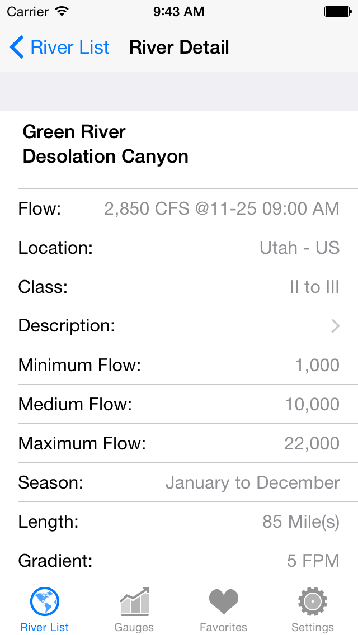The height and width of the screenshot is (635, 358).
Task: Tap the battery indicator in status bar
Action: (x=337, y=11)
